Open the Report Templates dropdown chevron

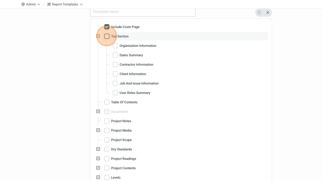click(x=81, y=4)
